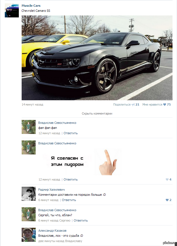Open the black Camaro SS photo
The width and height of the screenshot is (177, 246).
tap(97, 58)
